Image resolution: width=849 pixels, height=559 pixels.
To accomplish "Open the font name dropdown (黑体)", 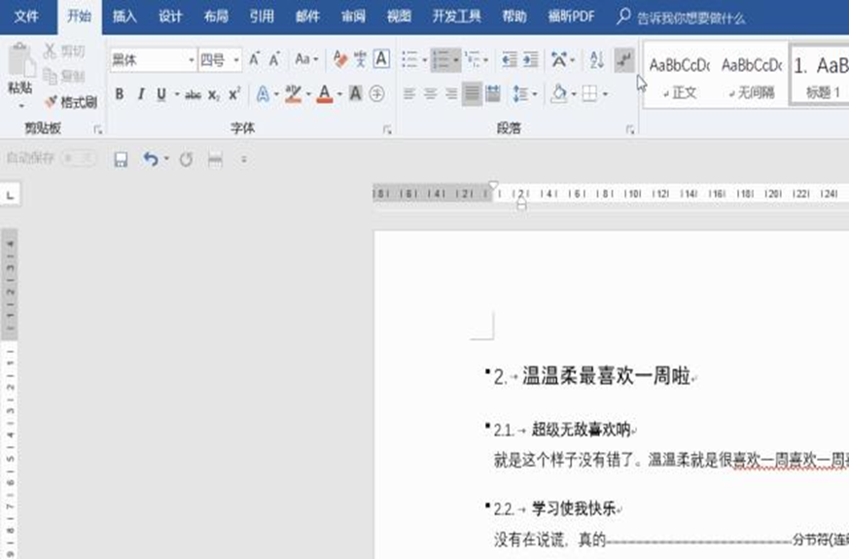I will click(x=191, y=60).
